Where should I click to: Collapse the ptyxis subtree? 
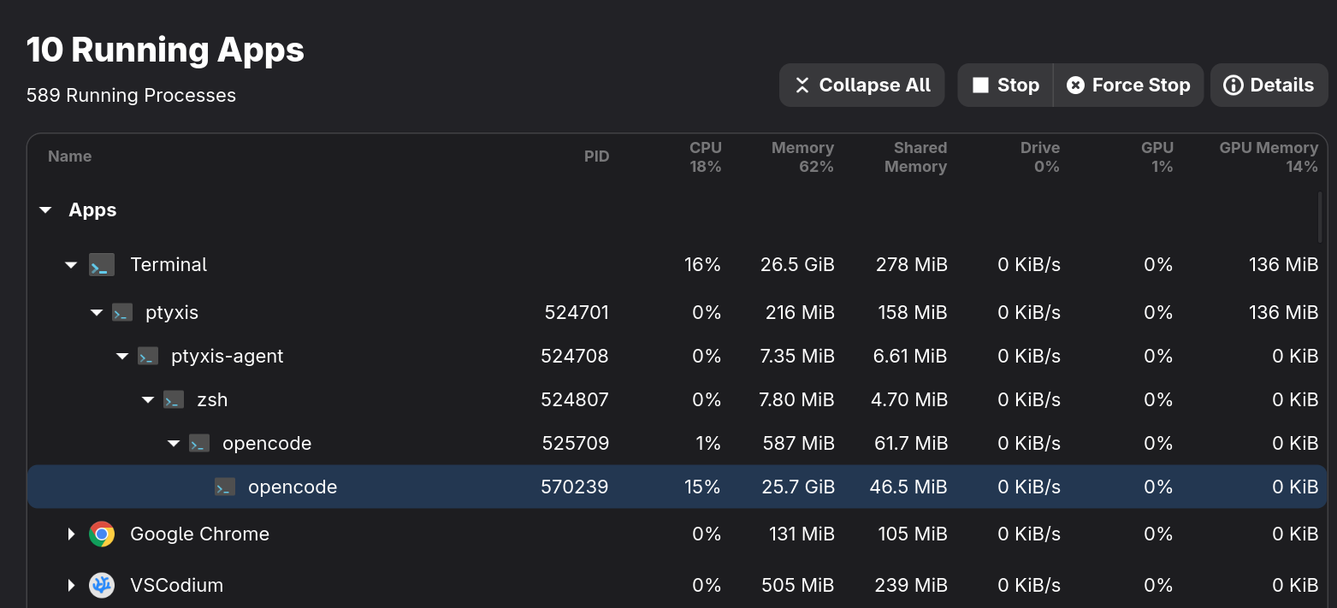(x=98, y=313)
